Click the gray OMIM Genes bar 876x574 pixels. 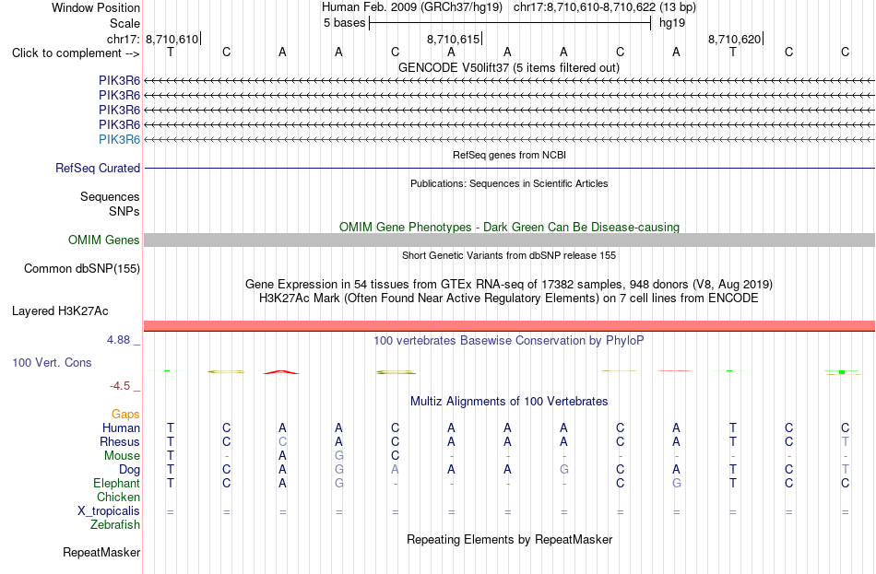pos(509,240)
